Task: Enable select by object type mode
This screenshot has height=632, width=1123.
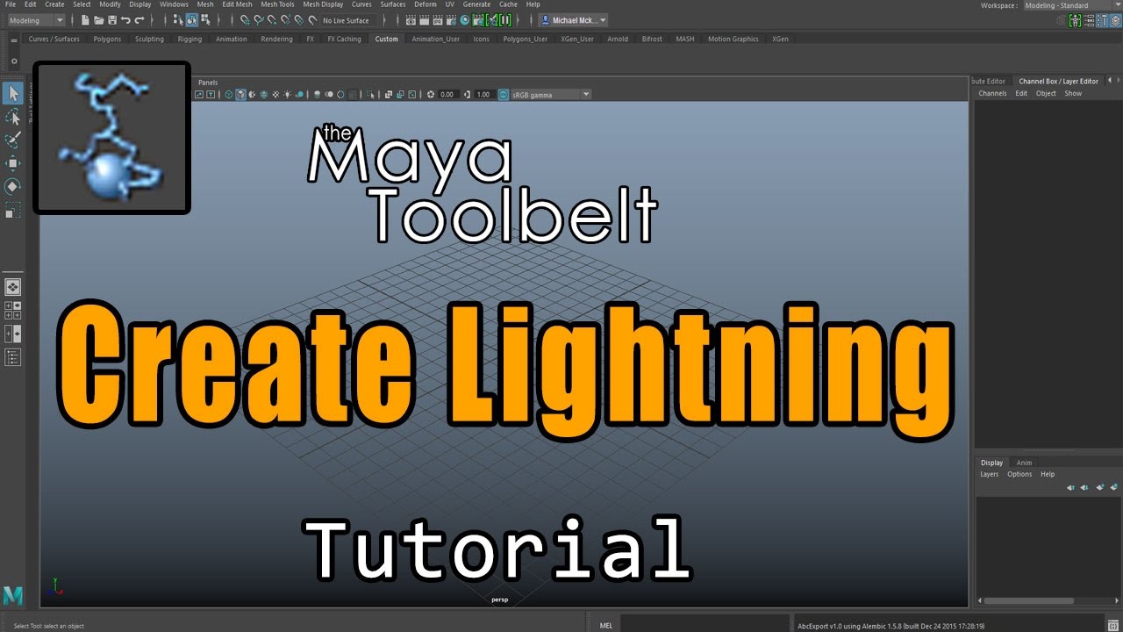Action: 191,19
